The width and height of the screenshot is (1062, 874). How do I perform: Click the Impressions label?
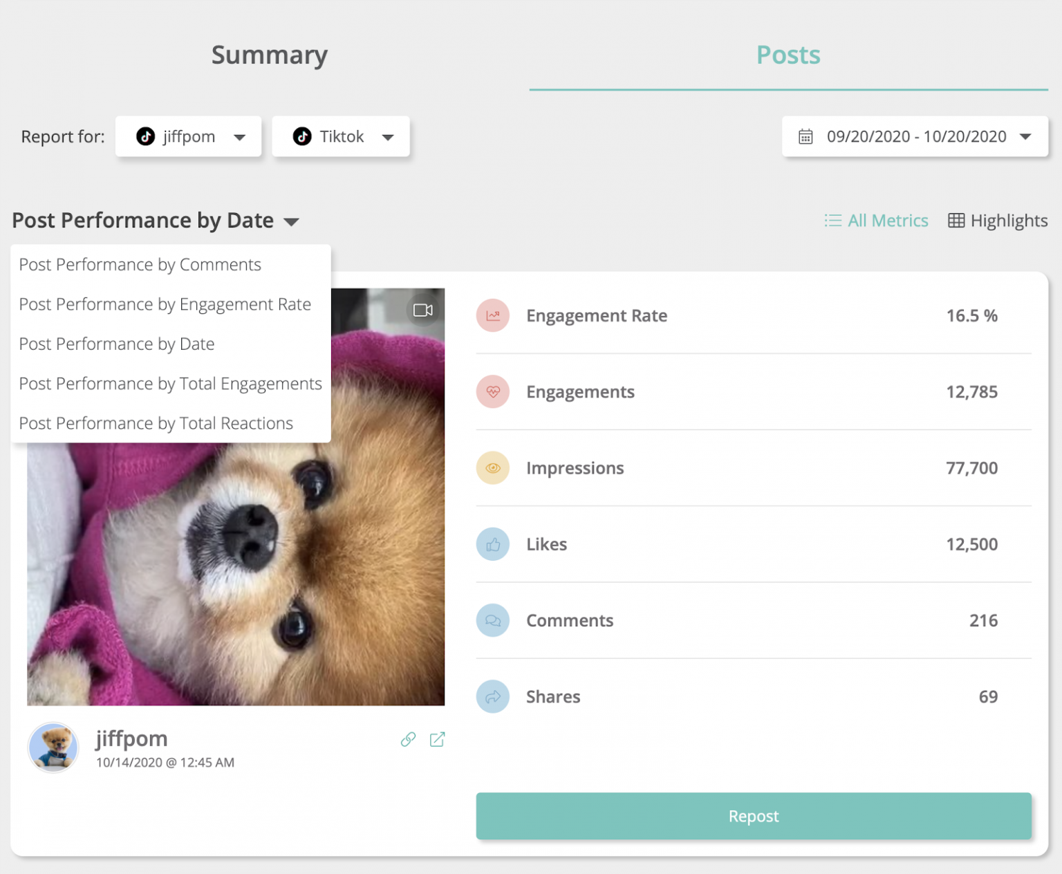point(575,468)
